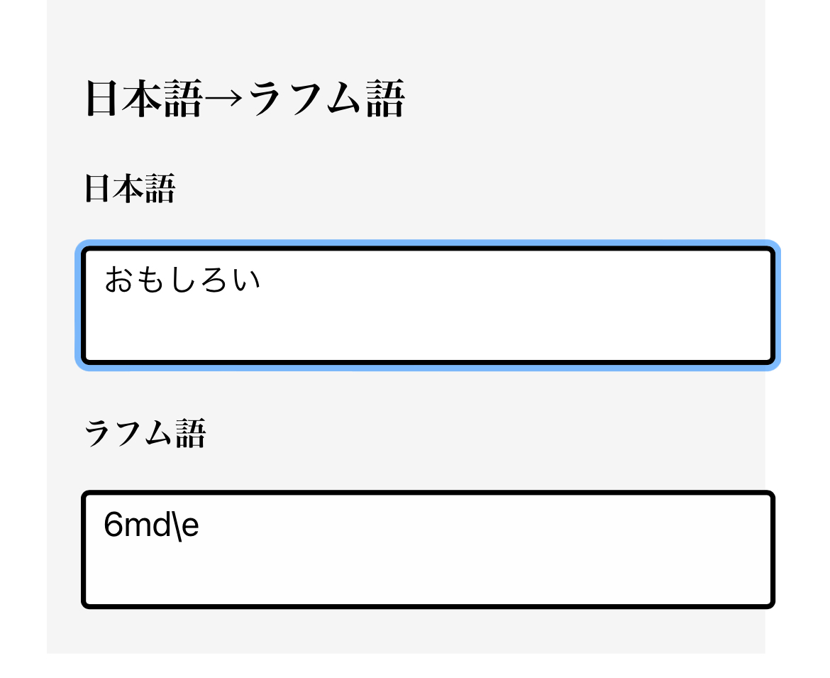Place the cursor after い in the input

coord(262,280)
